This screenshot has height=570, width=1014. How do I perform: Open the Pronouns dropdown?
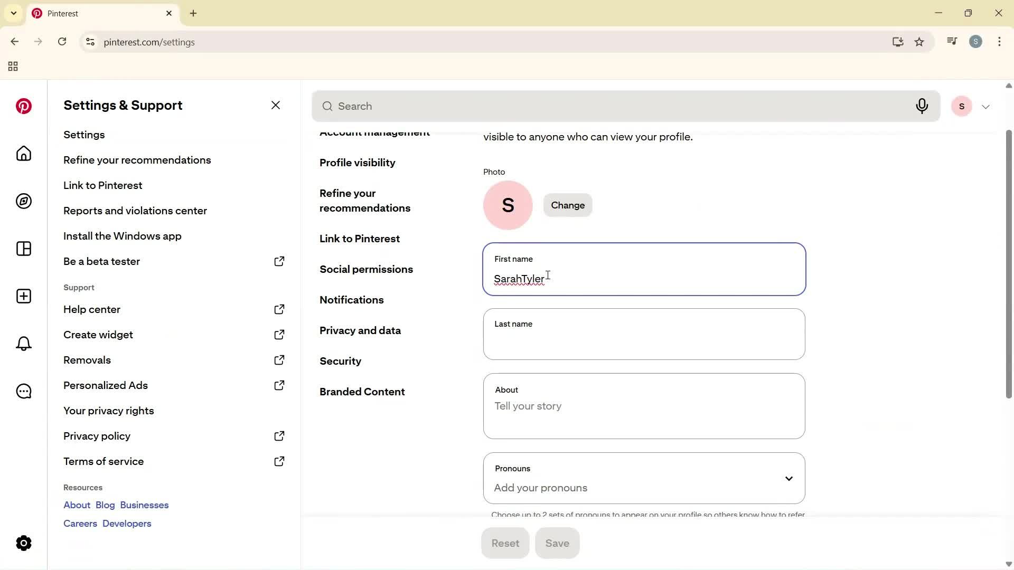pyautogui.click(x=788, y=478)
